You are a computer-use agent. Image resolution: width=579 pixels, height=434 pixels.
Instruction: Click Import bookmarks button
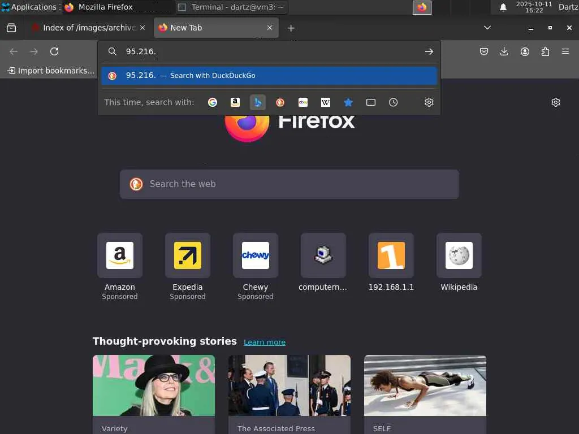(51, 71)
